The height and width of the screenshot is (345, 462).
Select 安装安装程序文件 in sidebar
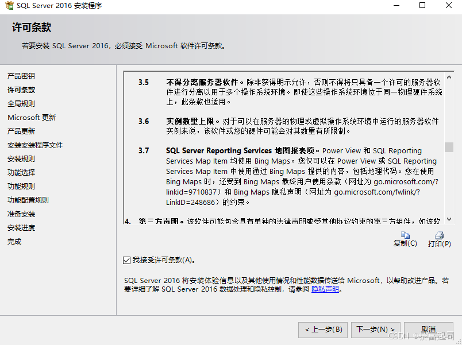(x=35, y=145)
